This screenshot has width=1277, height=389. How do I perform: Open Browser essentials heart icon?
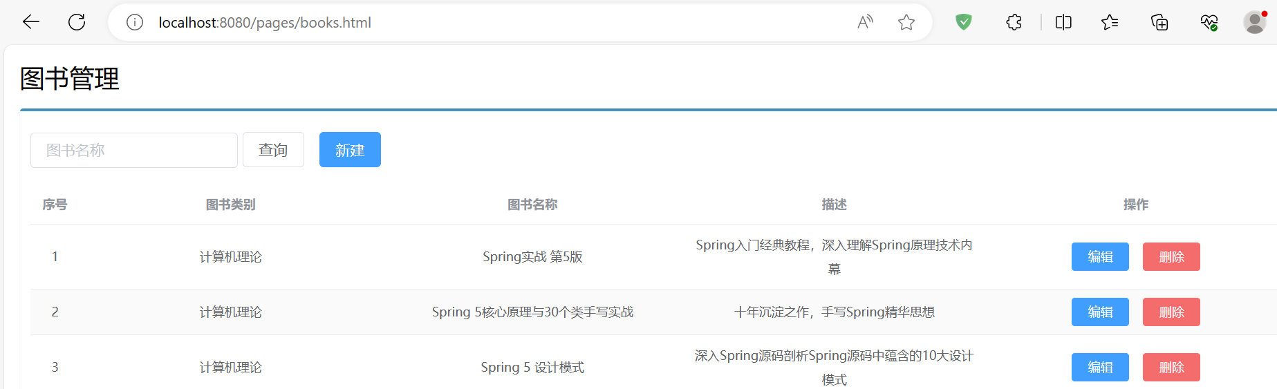[x=1209, y=22]
